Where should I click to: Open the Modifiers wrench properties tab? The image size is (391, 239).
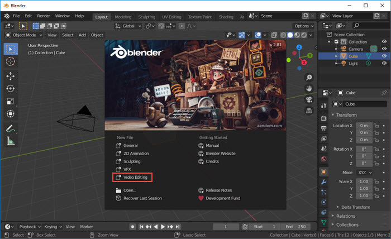click(x=323, y=182)
